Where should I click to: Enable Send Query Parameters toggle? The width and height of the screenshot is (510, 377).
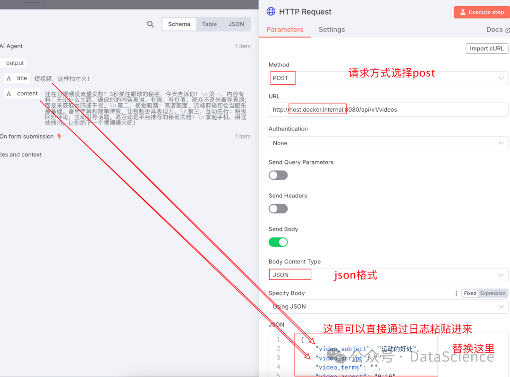[278, 175]
